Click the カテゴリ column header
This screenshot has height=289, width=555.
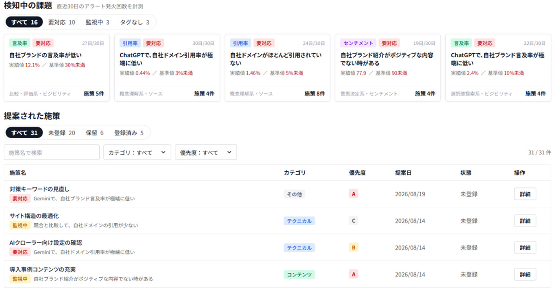point(295,173)
